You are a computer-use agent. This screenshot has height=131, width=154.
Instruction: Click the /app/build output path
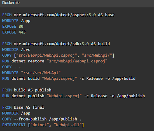[x=124, y=79]
